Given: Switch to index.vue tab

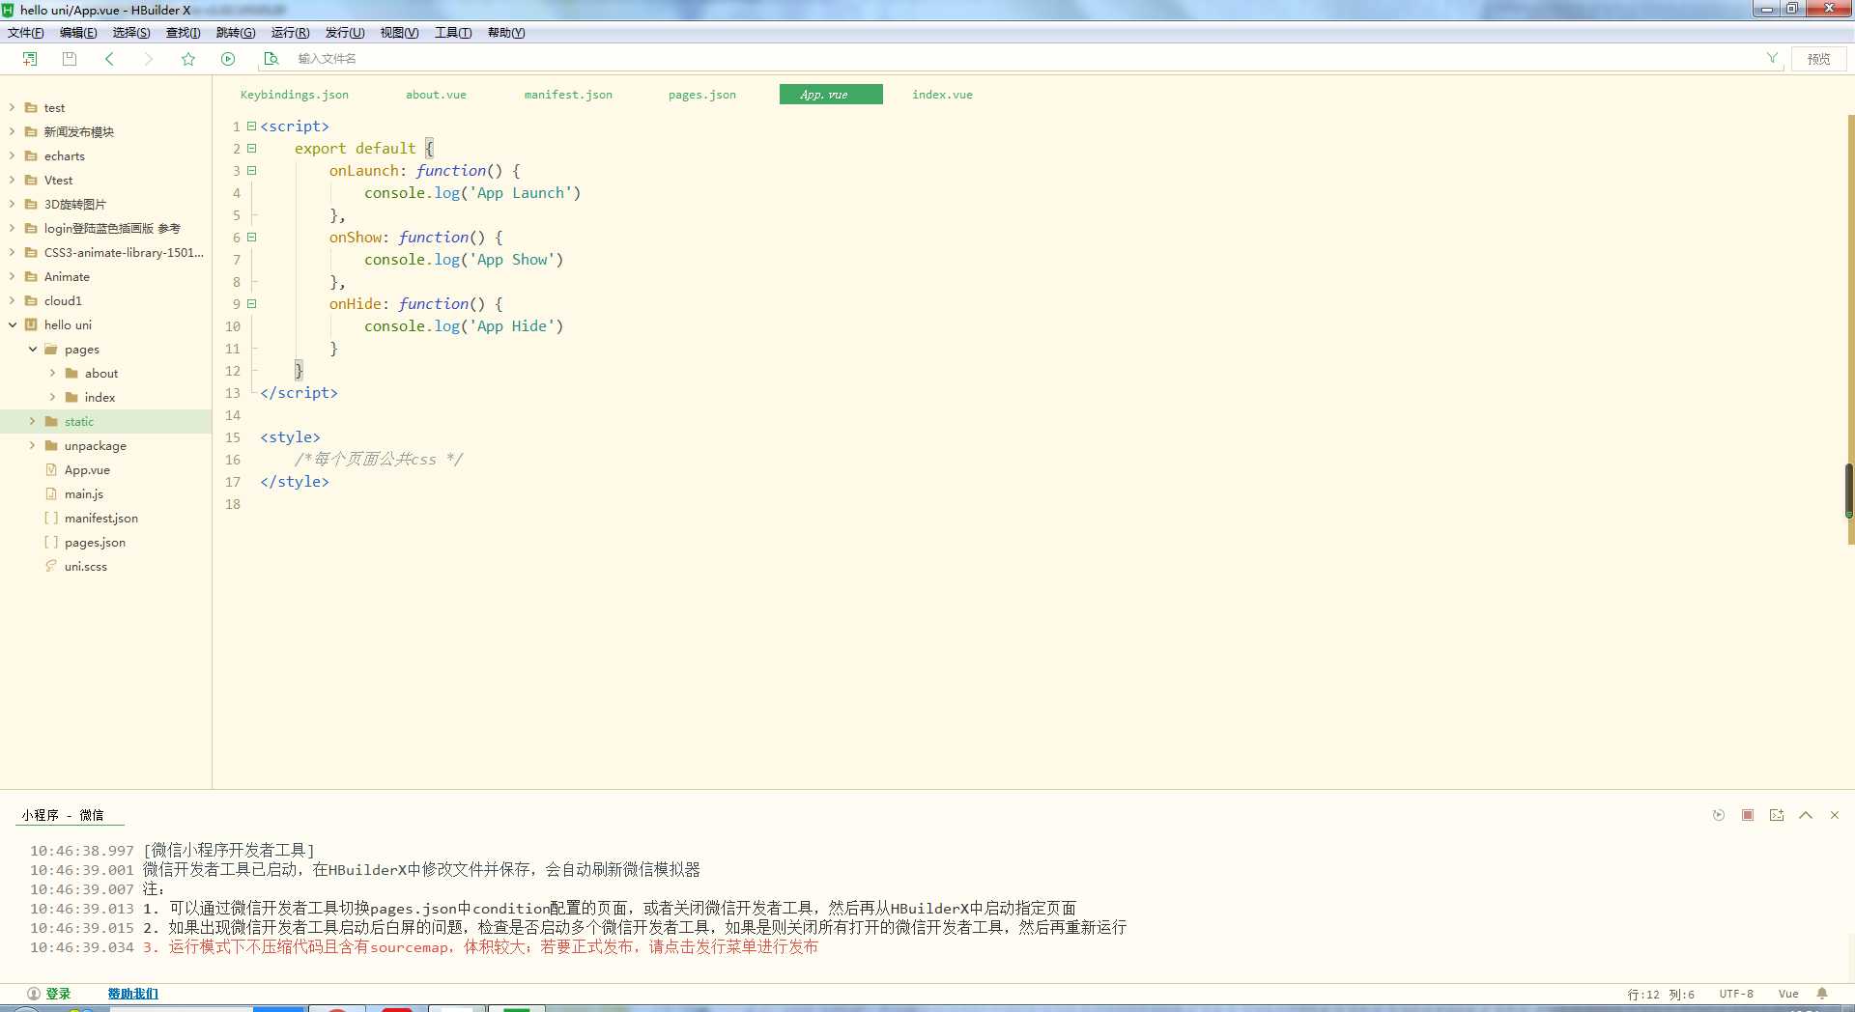Looking at the screenshot, I should pos(942,95).
